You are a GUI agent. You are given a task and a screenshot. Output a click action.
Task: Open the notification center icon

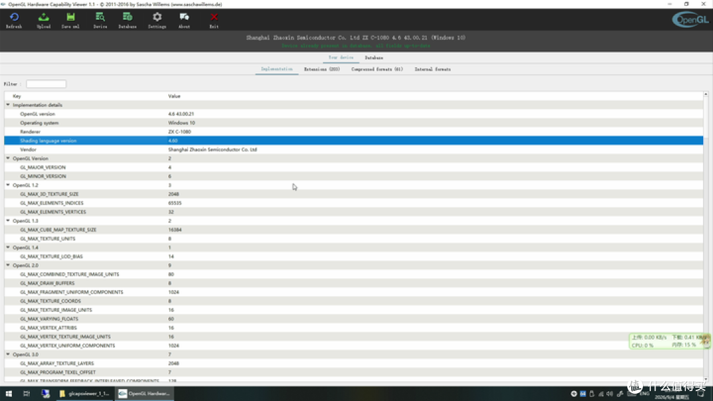[x=700, y=394]
